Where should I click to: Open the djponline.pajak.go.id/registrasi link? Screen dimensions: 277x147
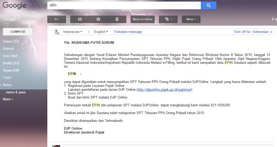[x=164, y=90]
